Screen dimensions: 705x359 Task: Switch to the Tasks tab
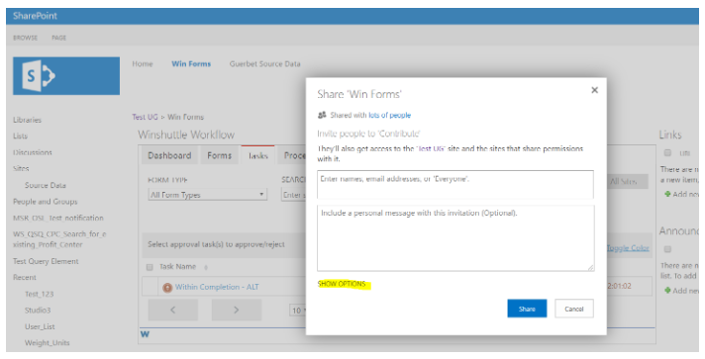point(258,155)
